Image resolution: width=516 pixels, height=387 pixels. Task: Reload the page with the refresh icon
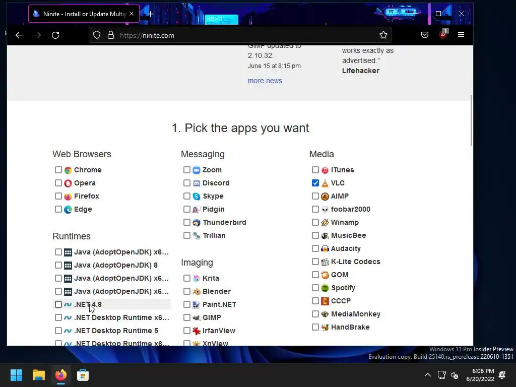click(55, 35)
